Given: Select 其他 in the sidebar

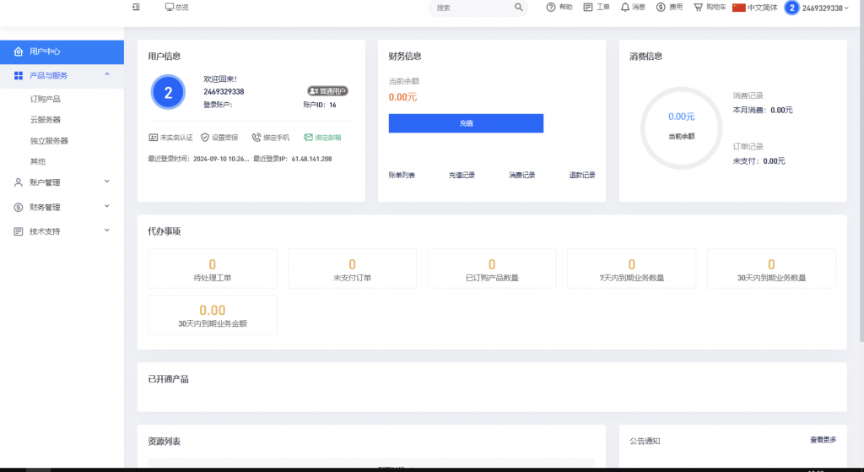Looking at the screenshot, I should click(37, 161).
